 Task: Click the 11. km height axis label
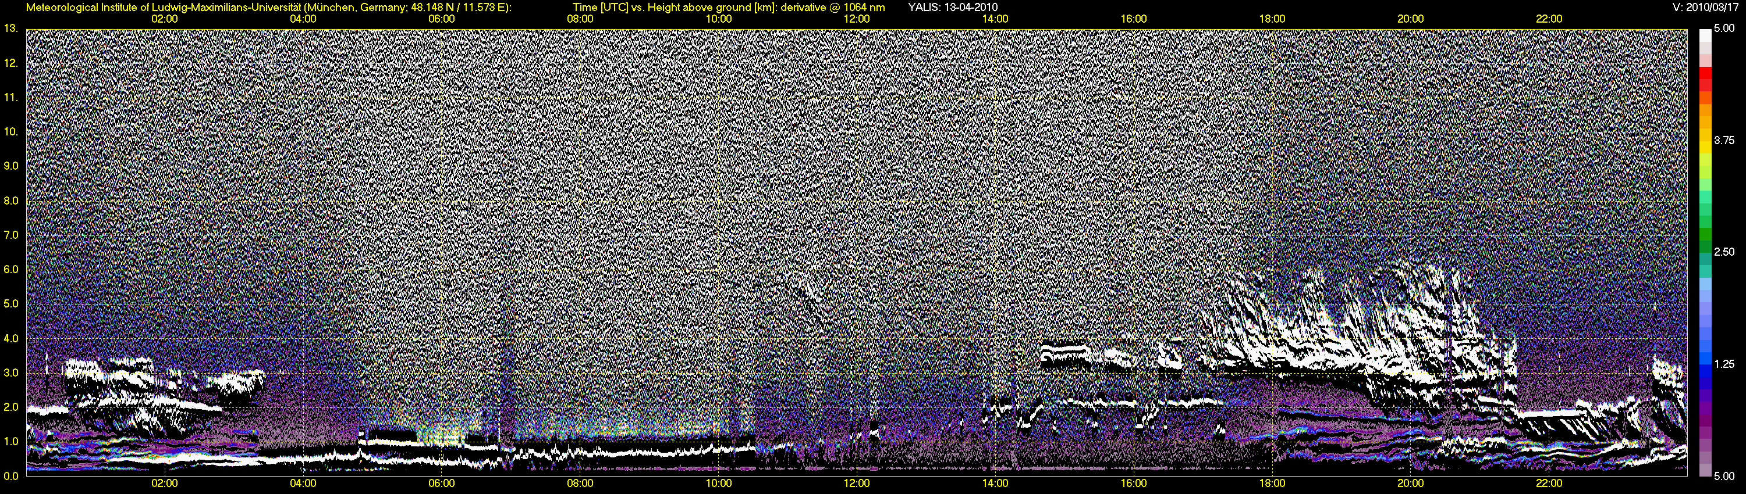(x=10, y=98)
